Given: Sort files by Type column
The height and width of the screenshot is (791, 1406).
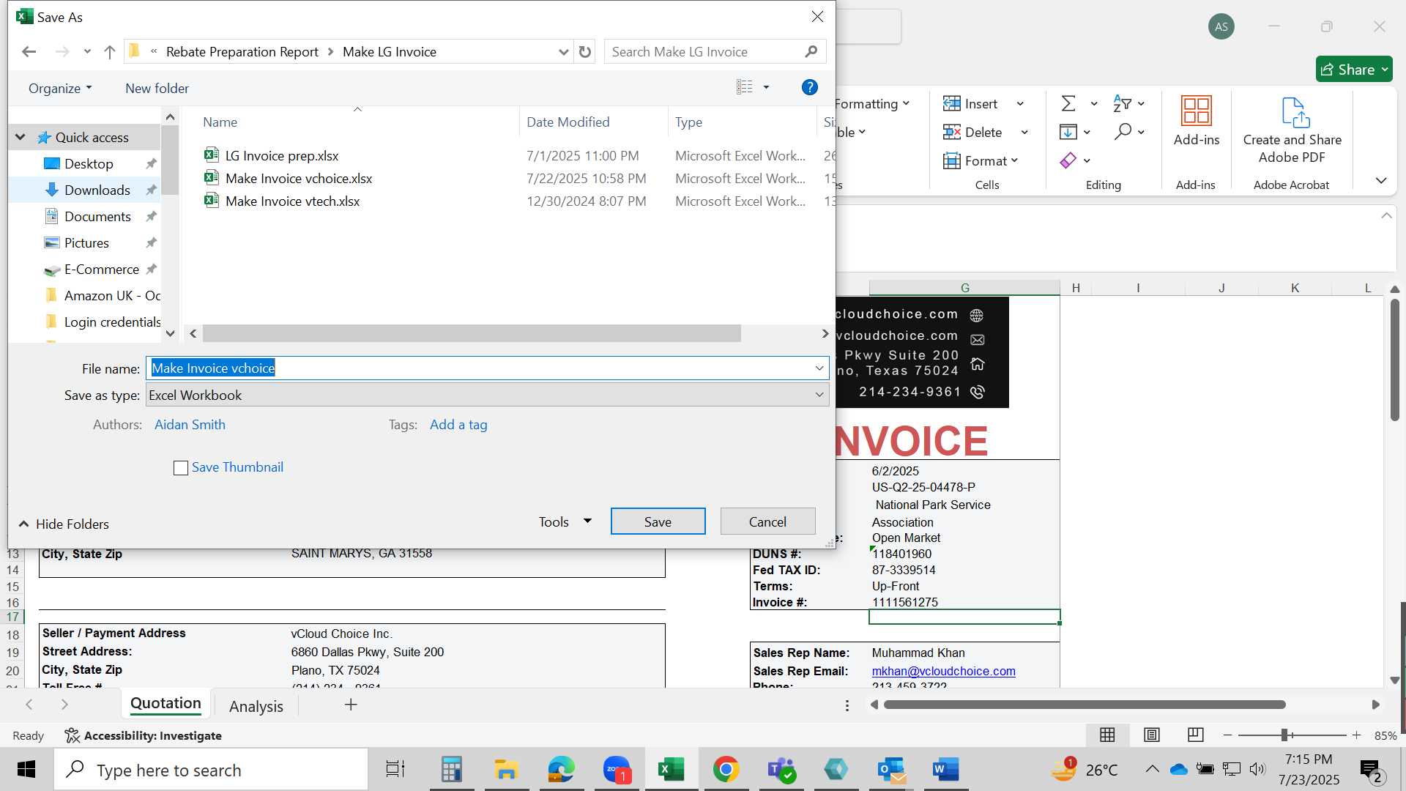Looking at the screenshot, I should pyautogui.click(x=688, y=122).
